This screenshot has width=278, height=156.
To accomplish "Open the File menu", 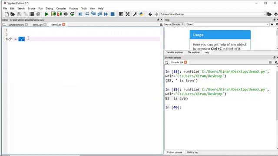I will [5, 9].
